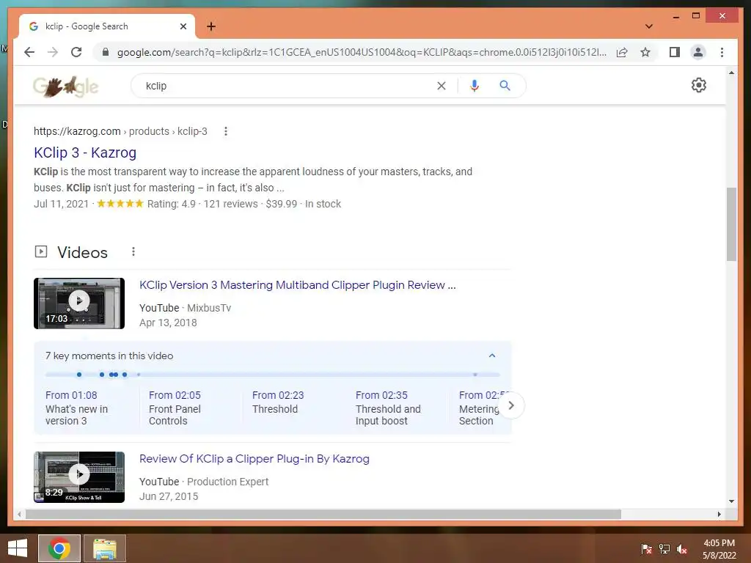751x563 pixels.
Task: Open the KClip 3 - Kazrog result
Action: pyautogui.click(x=85, y=152)
